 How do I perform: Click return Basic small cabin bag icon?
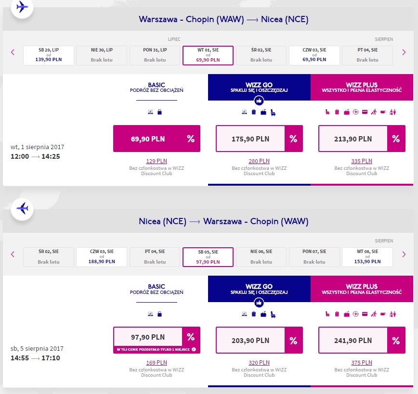click(x=159, y=314)
